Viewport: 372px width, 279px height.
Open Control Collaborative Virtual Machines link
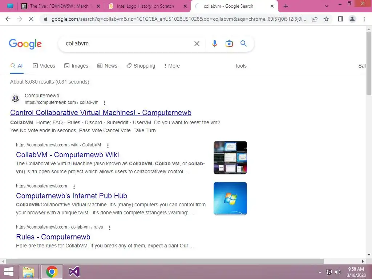pos(101,113)
